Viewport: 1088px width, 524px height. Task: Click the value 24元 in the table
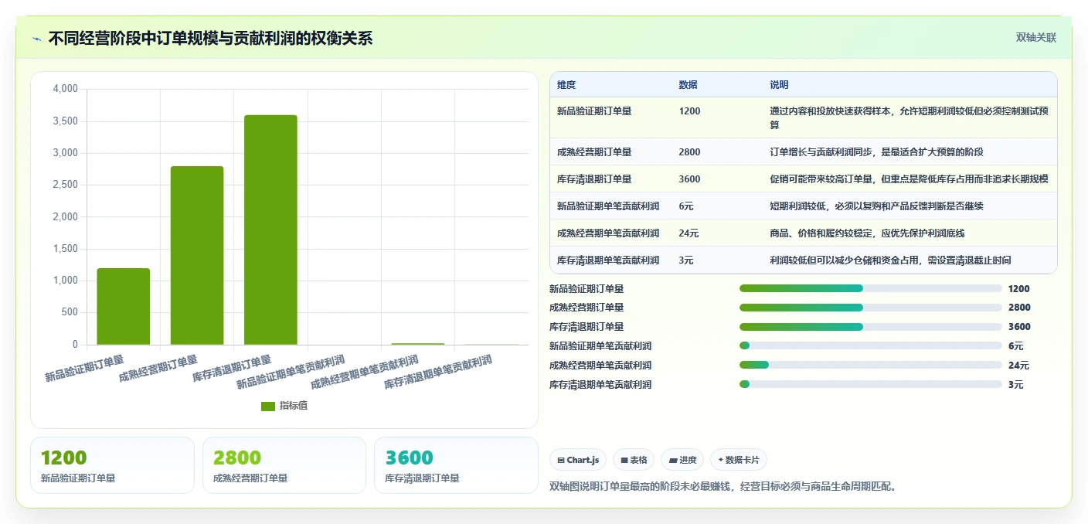(x=689, y=233)
